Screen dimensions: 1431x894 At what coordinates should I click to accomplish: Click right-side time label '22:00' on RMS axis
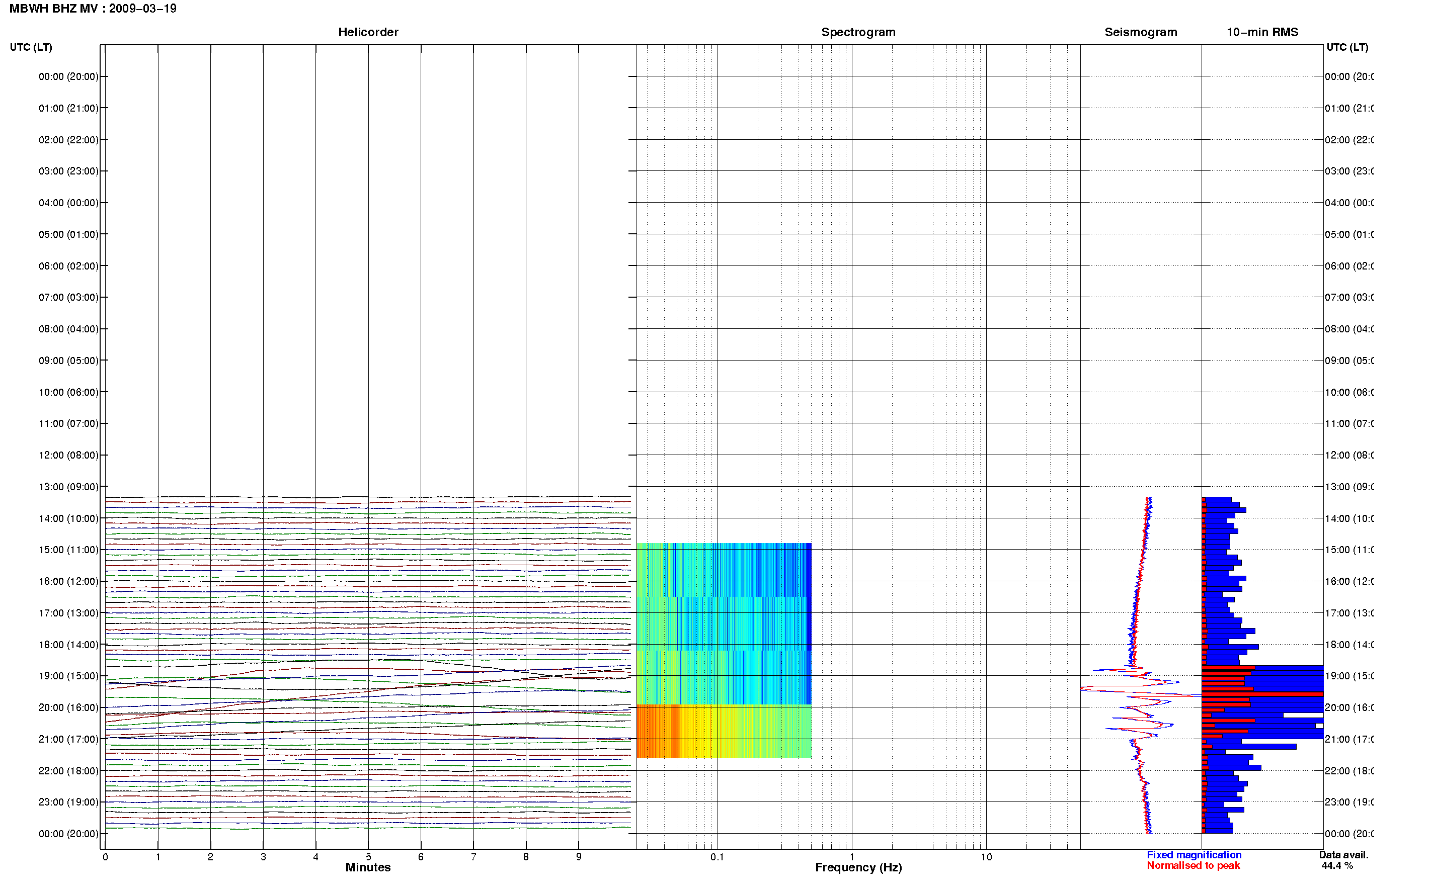[1349, 771]
